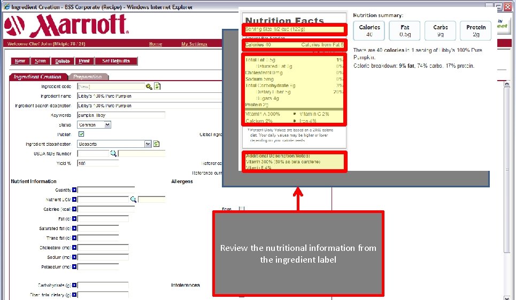Screen dimensions: 516x300
Task: Expand the Ingredient classification dropdown
Action: [x=148, y=144]
